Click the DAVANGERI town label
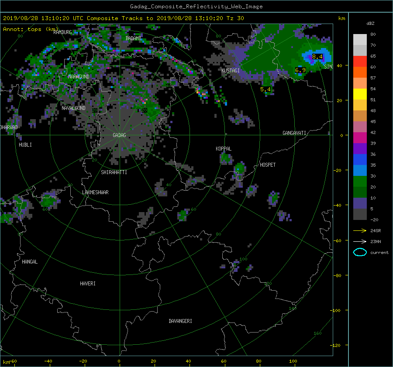The width and height of the screenshot is (393, 367). point(180,321)
